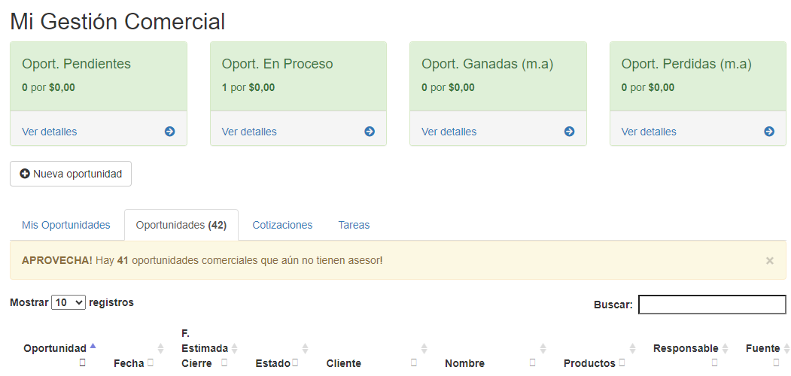791x376 pixels.
Task: Click the Mi Gestión Comercial heading
Action: click(117, 22)
